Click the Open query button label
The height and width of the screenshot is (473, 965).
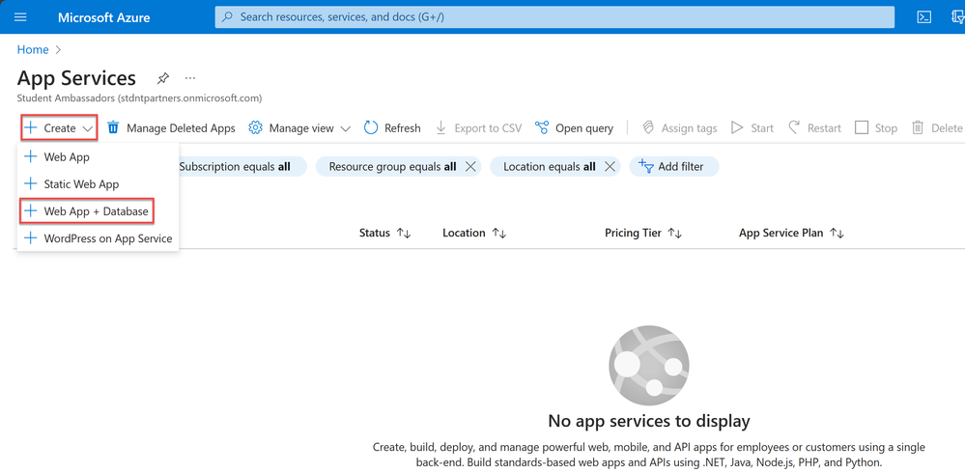(x=584, y=128)
